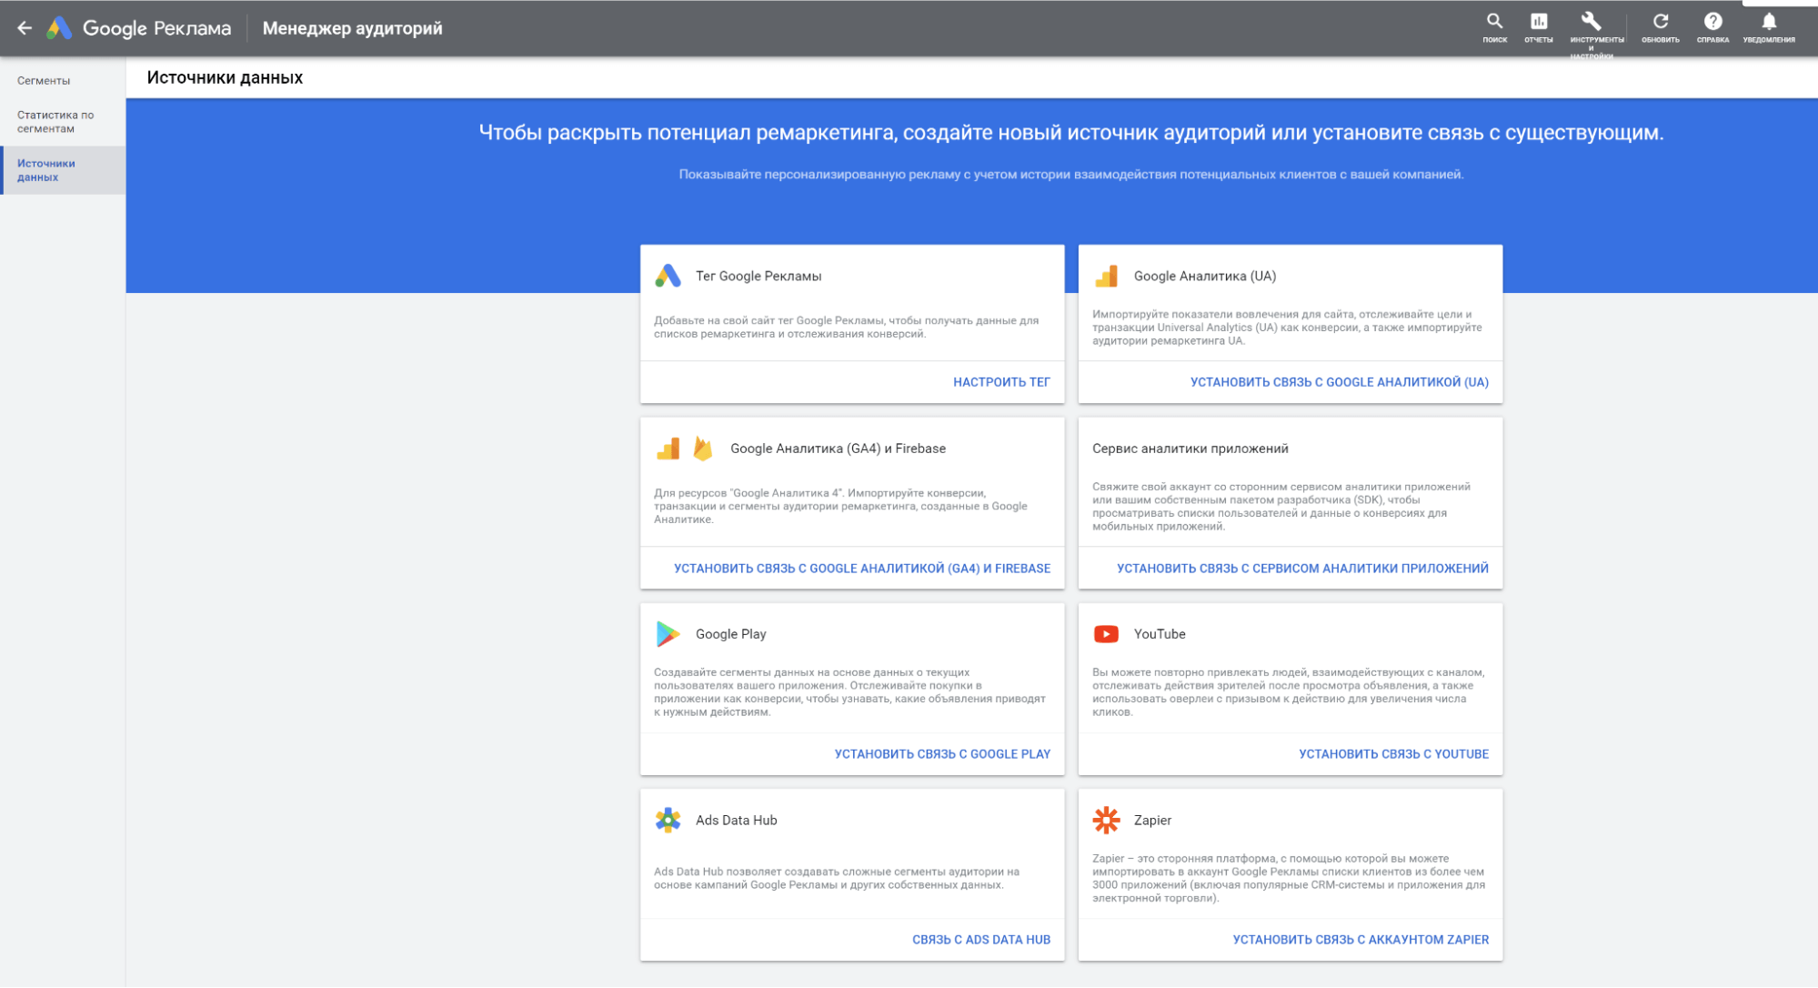Click the Zapier orange asterisk icon
The image size is (1818, 988).
tap(1106, 820)
